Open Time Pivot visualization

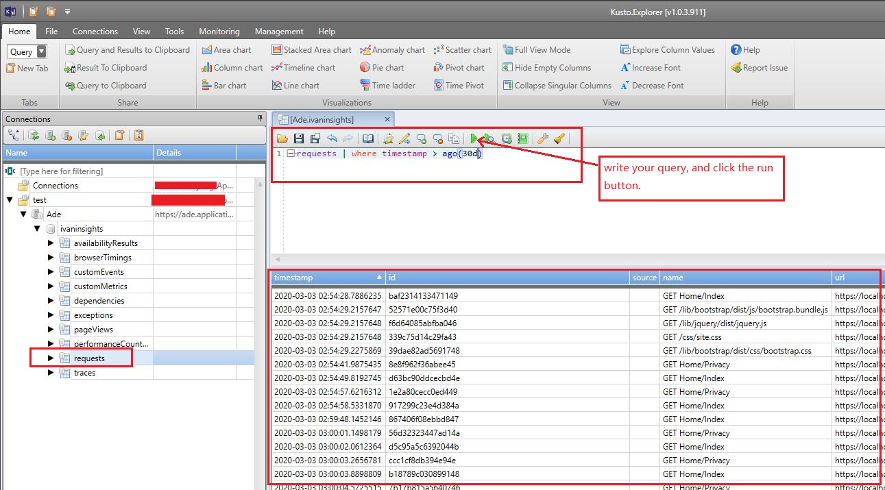(459, 86)
